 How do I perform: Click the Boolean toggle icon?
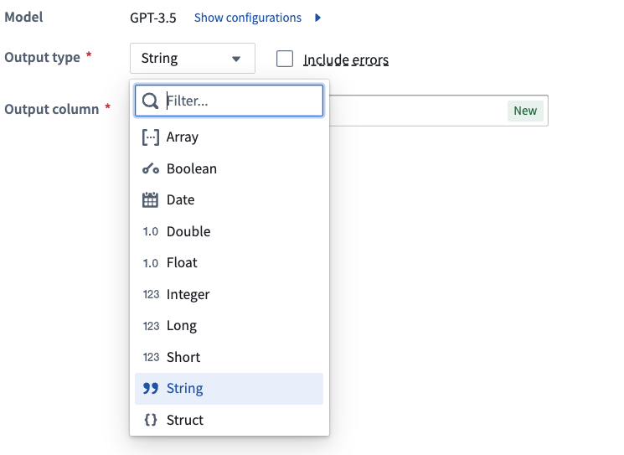(x=151, y=168)
